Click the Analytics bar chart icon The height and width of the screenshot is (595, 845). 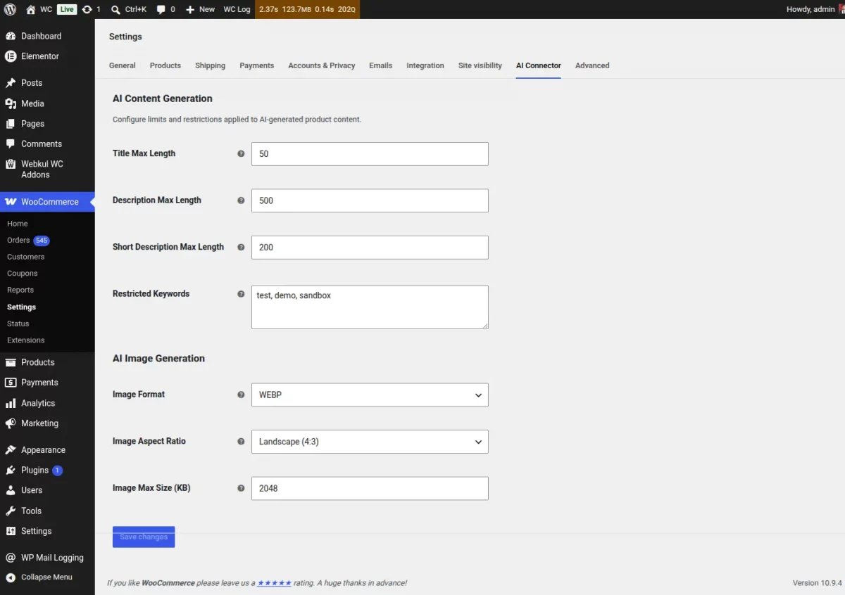pyautogui.click(x=11, y=403)
